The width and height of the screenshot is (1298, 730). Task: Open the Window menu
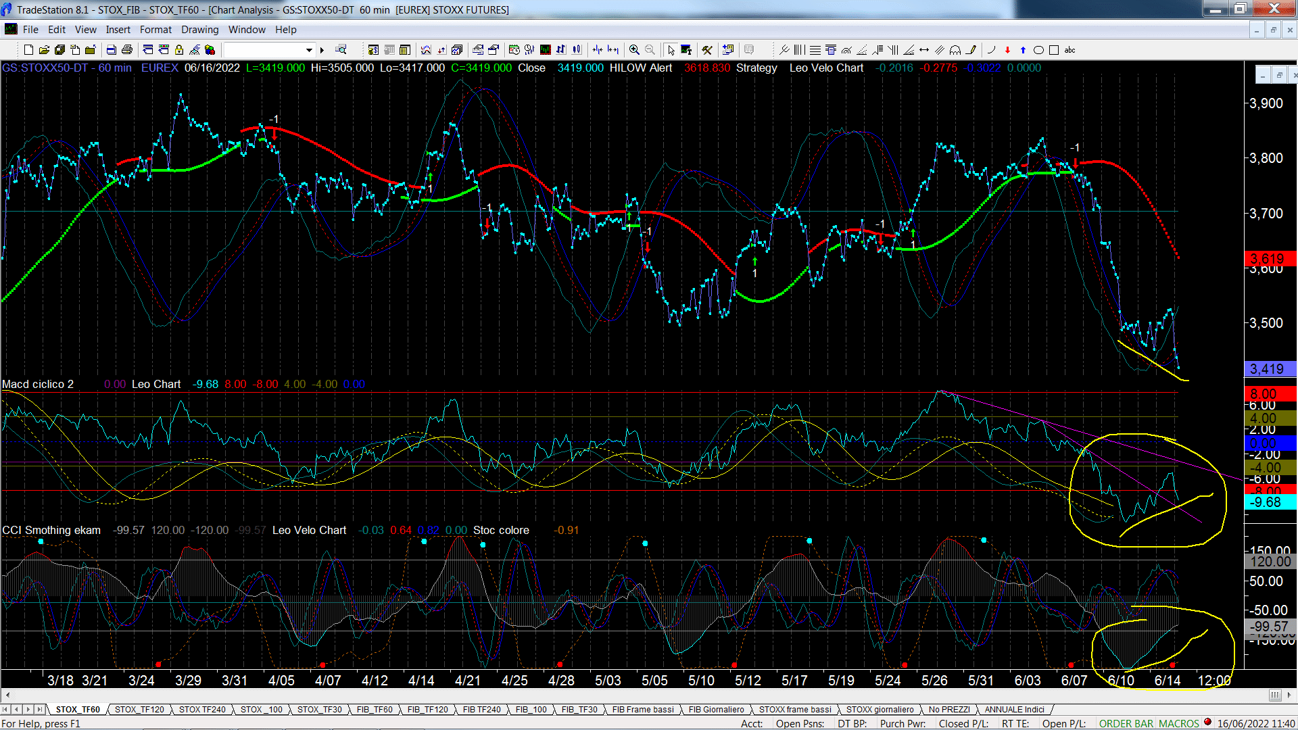click(x=247, y=30)
